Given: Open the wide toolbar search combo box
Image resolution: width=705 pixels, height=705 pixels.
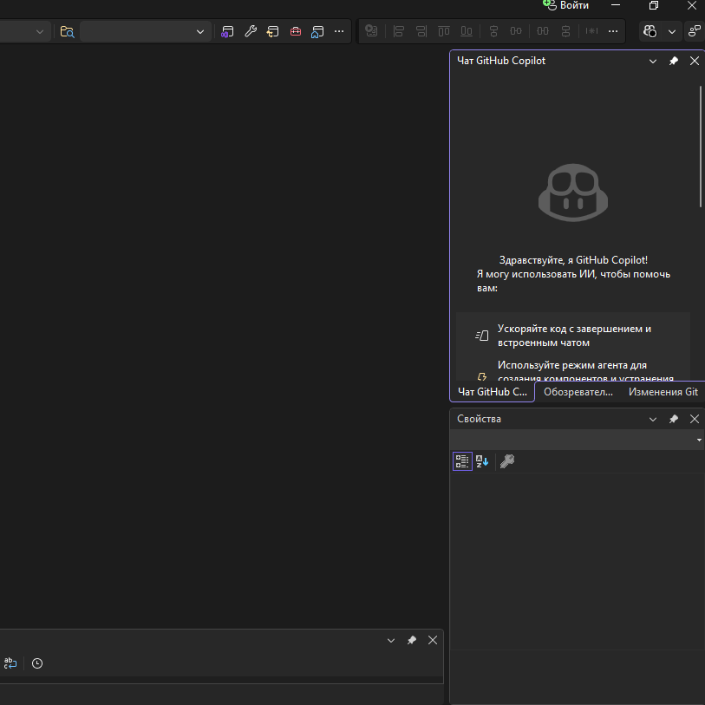Looking at the screenshot, I should coord(145,31).
